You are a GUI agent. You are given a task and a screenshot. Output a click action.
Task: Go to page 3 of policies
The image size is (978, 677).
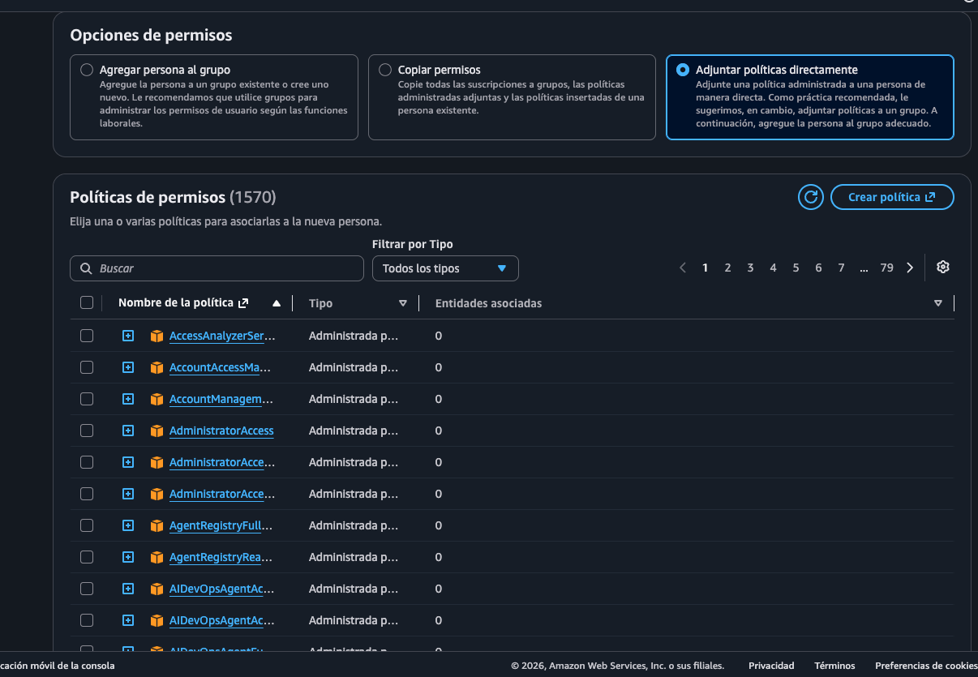click(x=751, y=268)
